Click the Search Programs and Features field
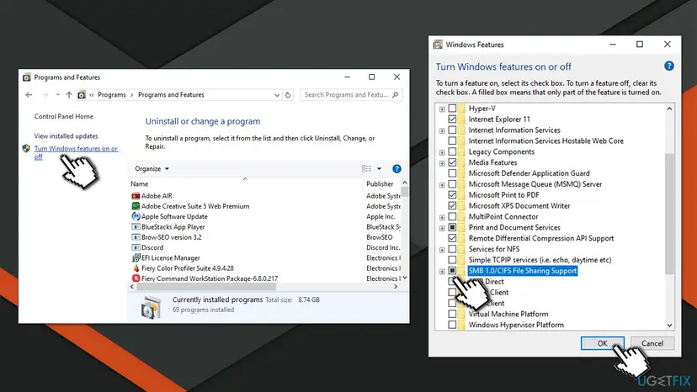The height and width of the screenshot is (392, 697). coord(351,95)
